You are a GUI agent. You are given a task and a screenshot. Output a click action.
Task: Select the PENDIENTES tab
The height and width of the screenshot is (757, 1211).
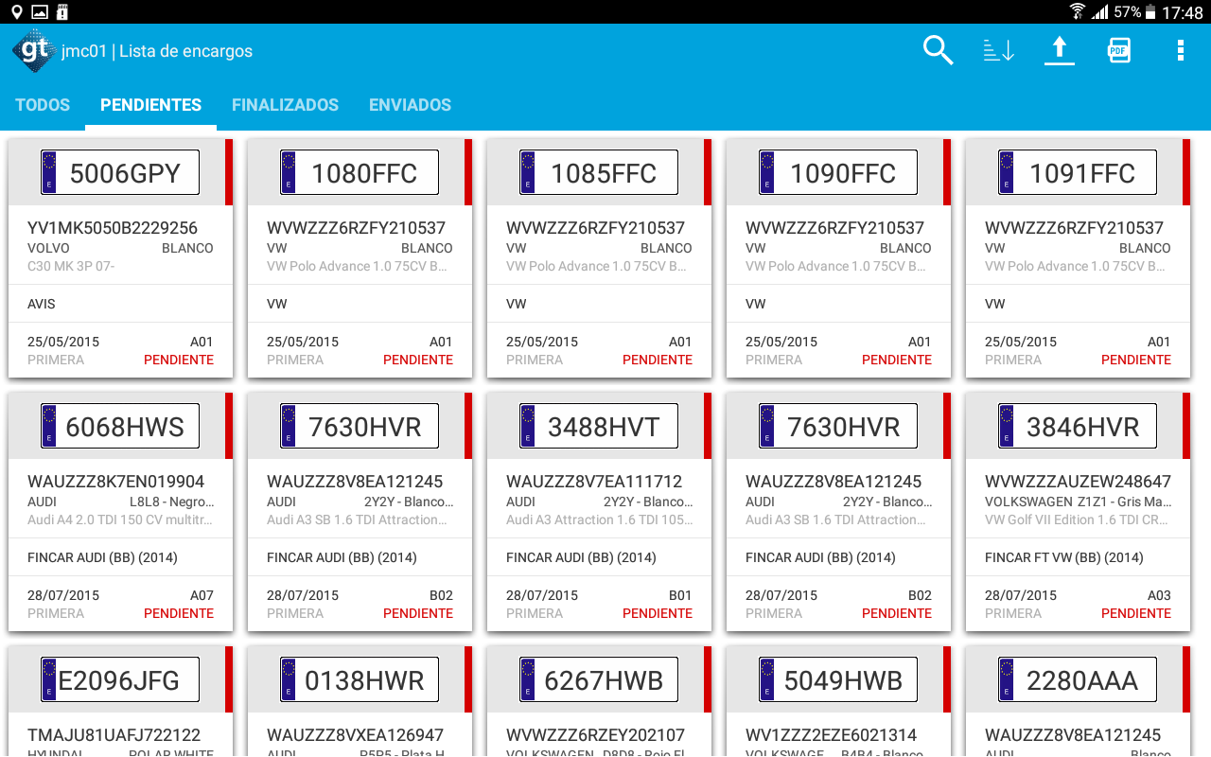tap(150, 105)
